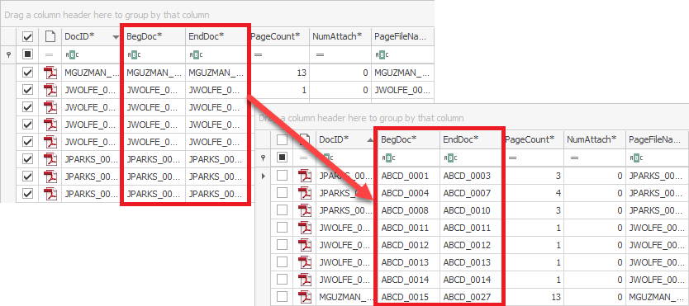The image size is (689, 306).
Task: Click the filter-row square checkbox in the right grid
Action: click(282, 158)
